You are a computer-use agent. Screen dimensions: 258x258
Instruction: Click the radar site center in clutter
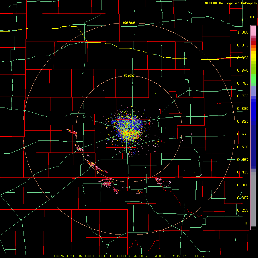(128, 128)
